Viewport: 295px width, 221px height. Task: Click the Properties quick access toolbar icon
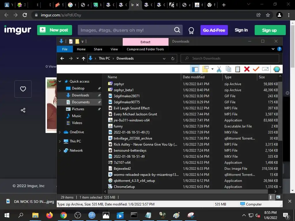point(71,41)
